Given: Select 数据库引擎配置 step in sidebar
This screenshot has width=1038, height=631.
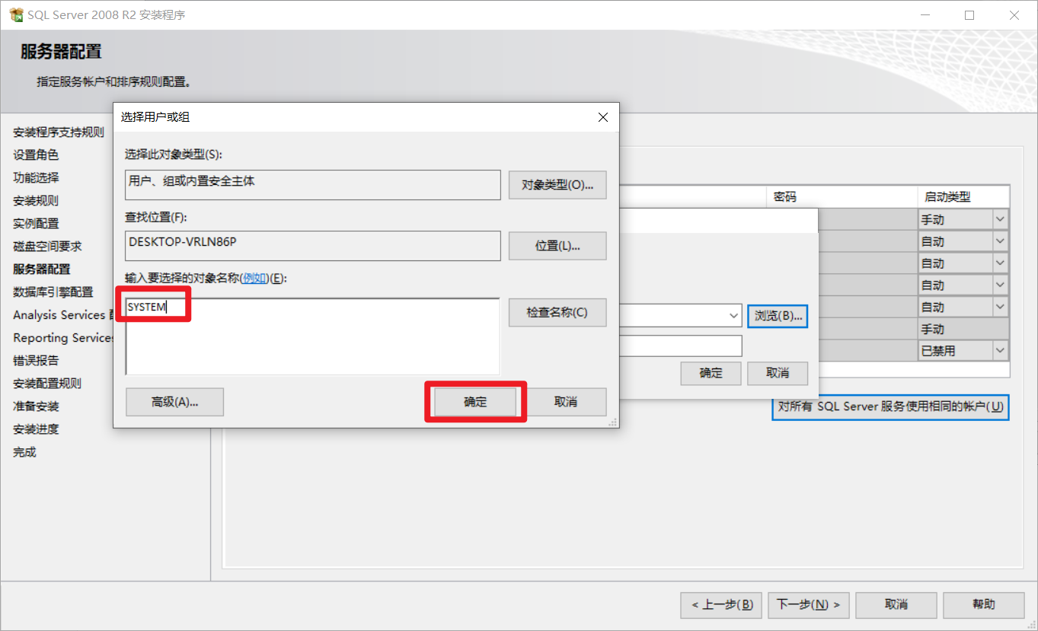Looking at the screenshot, I should (x=53, y=292).
